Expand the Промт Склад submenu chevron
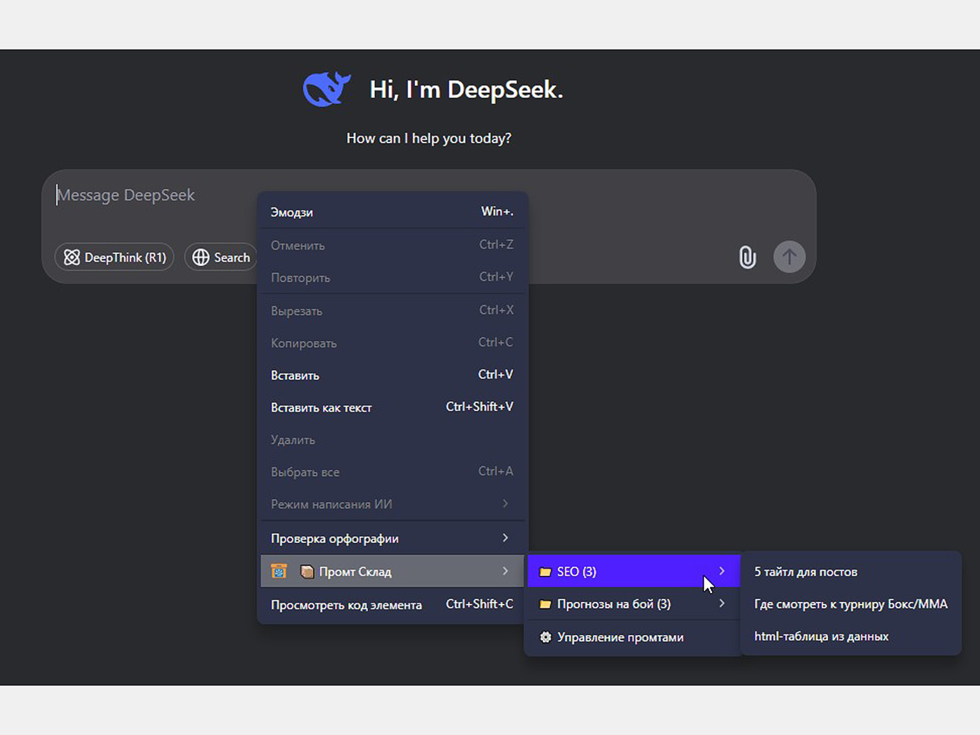 505,571
